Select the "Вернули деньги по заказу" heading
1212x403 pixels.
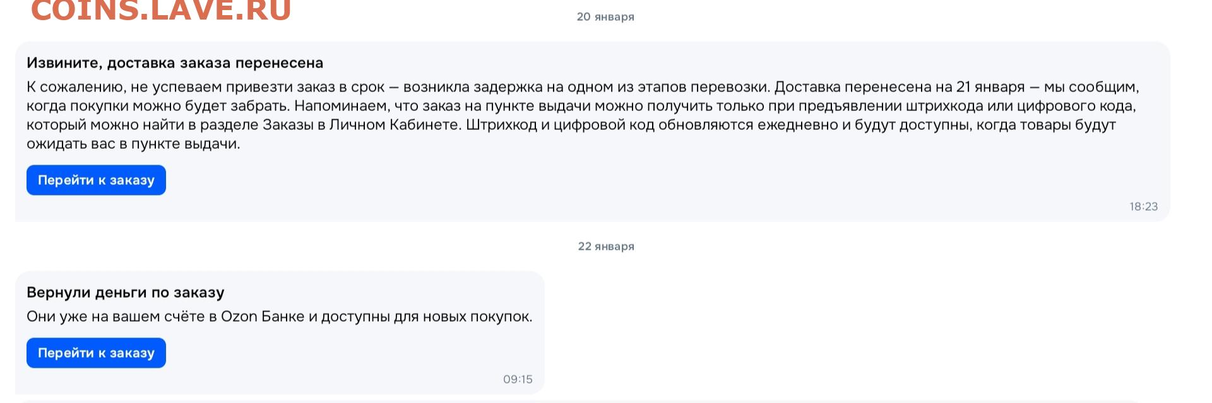point(126,293)
